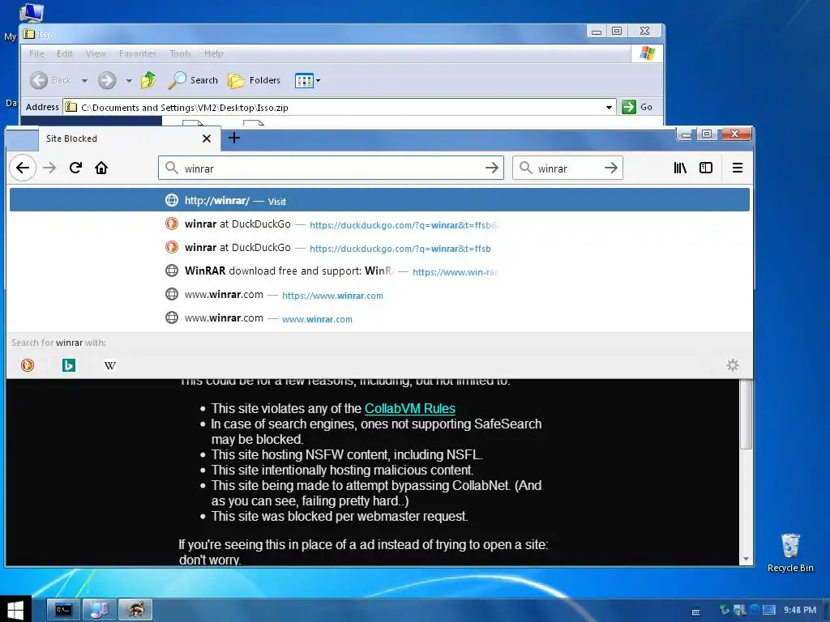Screen dimensions: 830x622
Task: Go up one folder in Explorer
Action: [148, 80]
